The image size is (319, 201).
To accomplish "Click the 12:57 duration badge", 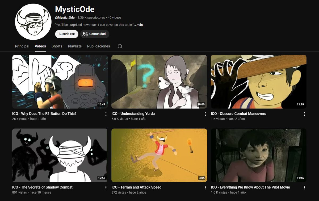I will point(102,178).
